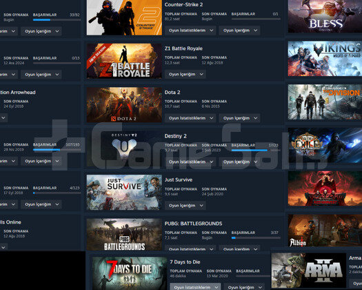This screenshot has height=290, width=362.
Task: Open Oyun İçeriğim dropdown beside 0/13 achievements
Action: coord(41,75)
